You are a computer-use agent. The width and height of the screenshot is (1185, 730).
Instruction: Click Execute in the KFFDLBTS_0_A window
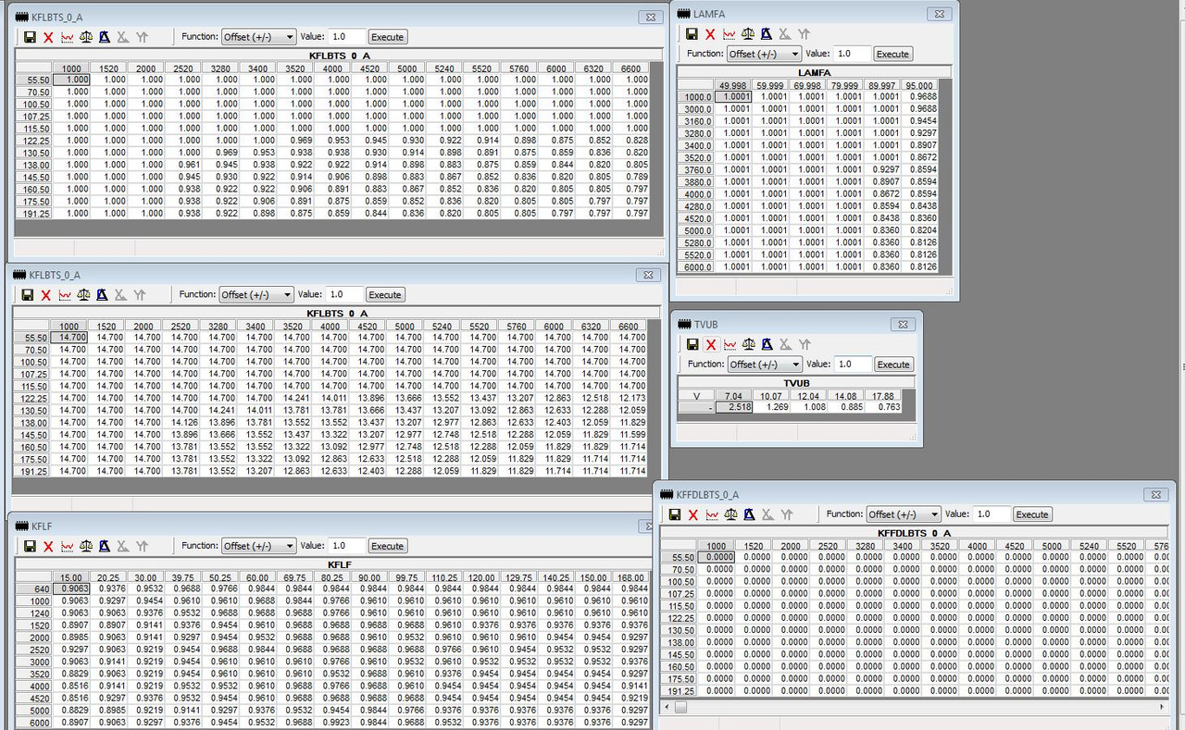1032,514
